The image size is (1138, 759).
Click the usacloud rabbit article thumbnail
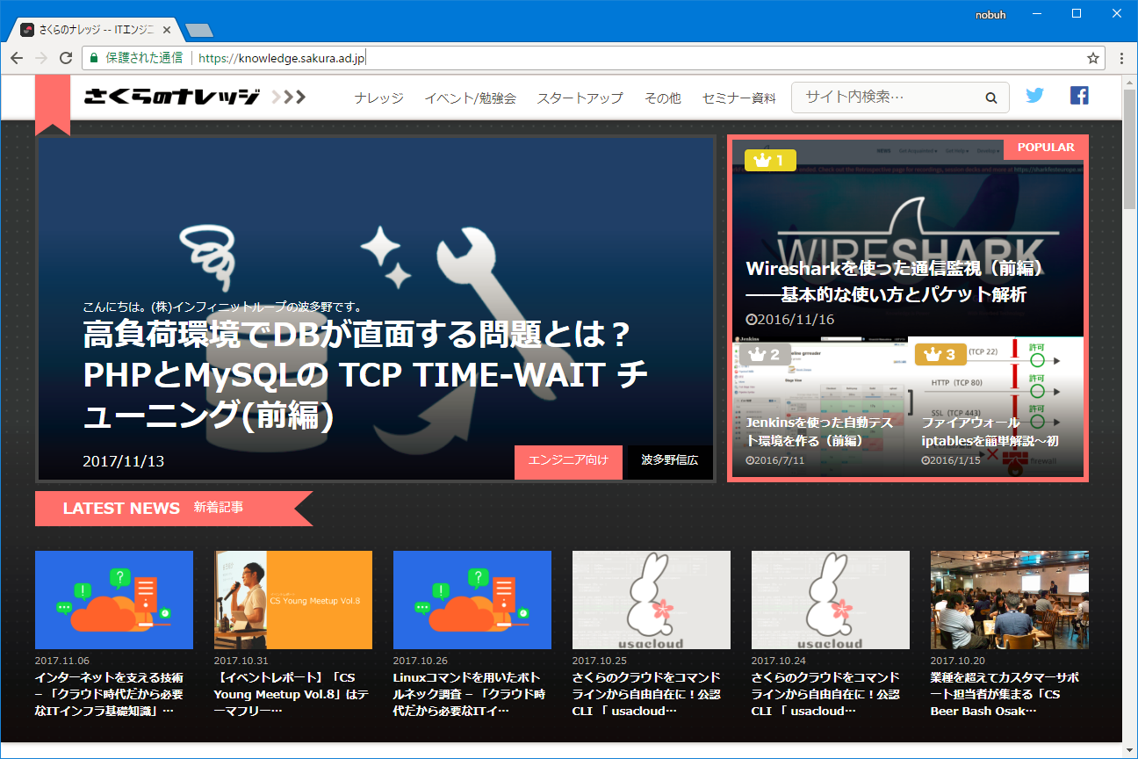pos(651,600)
